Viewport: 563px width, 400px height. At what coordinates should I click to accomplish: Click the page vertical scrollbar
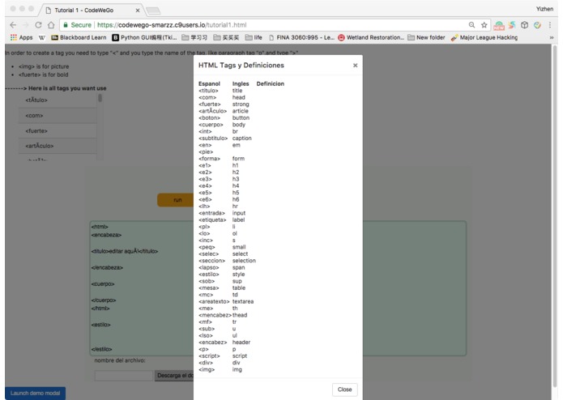pyautogui.click(x=555, y=215)
